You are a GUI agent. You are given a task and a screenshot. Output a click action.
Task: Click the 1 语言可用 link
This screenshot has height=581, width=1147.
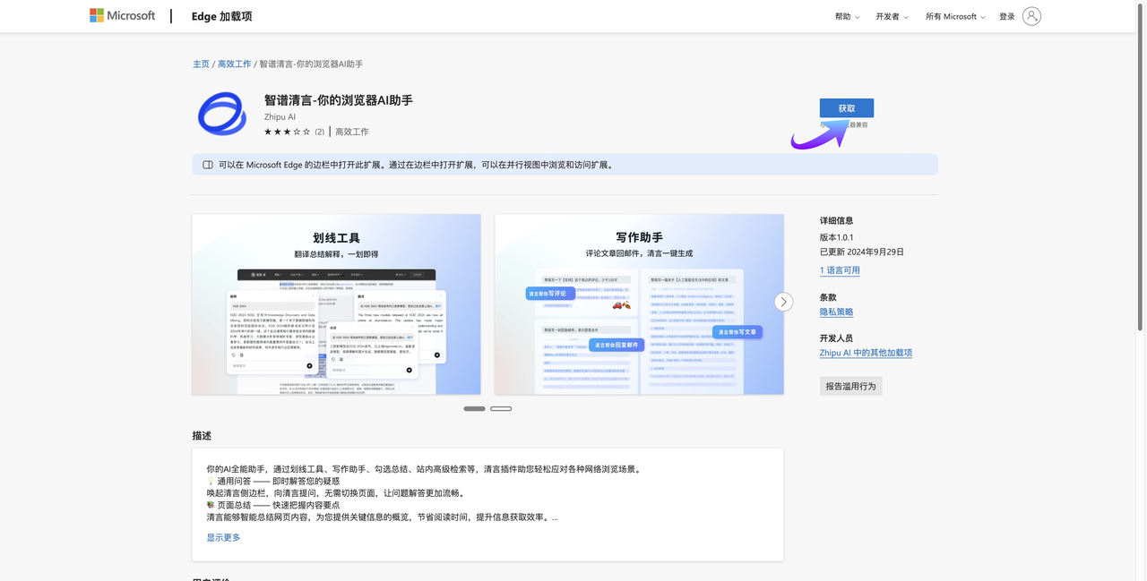pyautogui.click(x=840, y=269)
